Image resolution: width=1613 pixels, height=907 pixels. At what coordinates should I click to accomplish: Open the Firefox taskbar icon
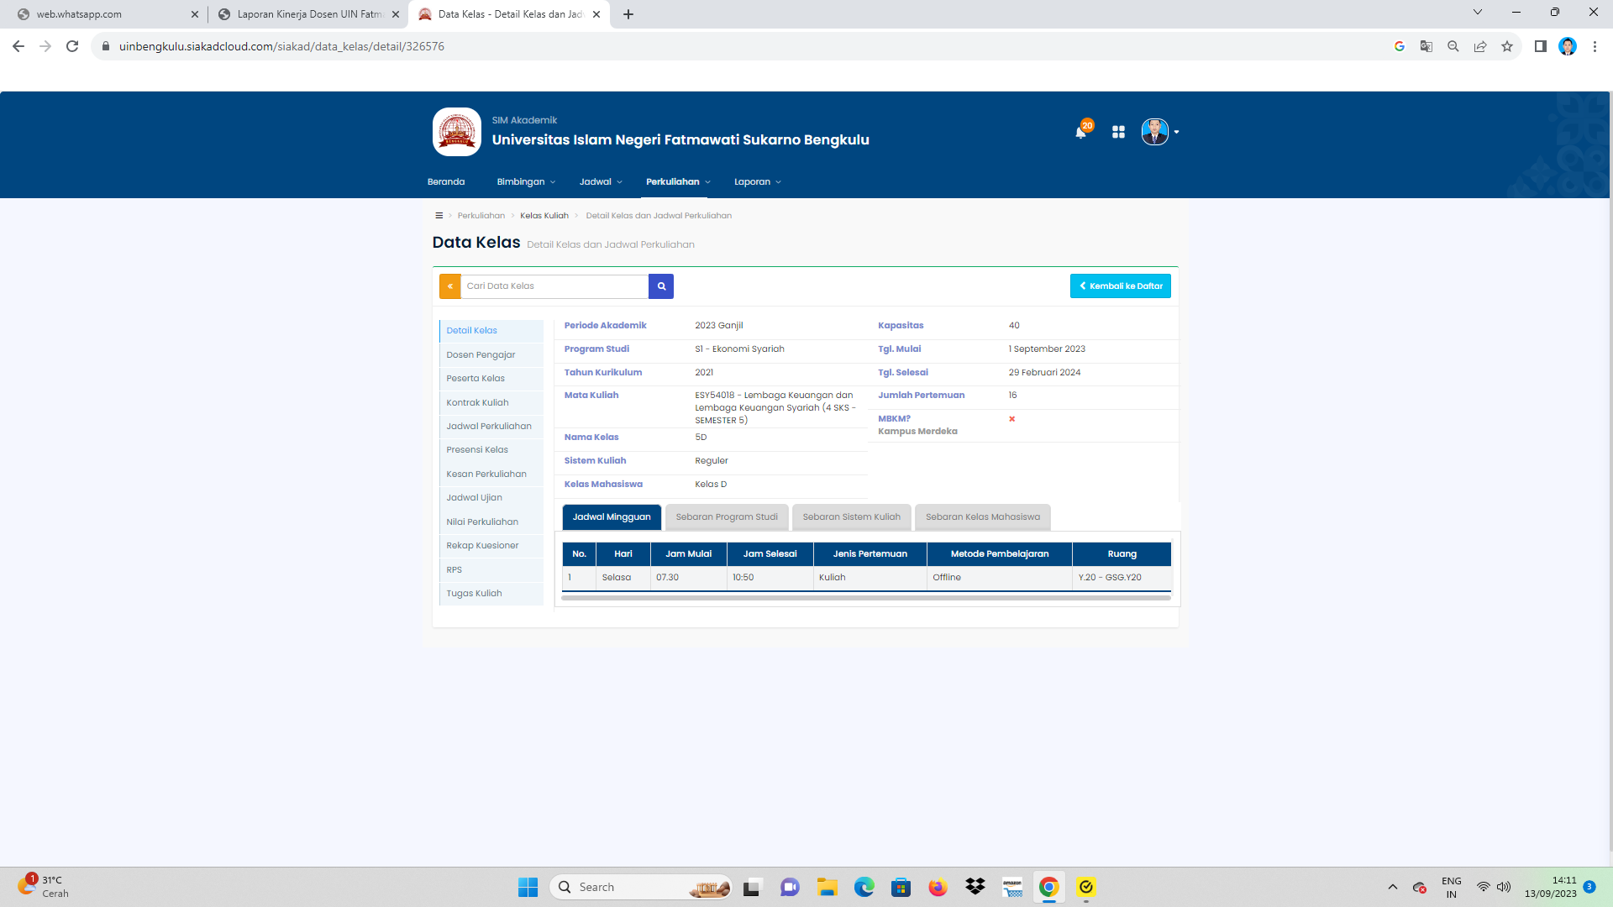coord(938,887)
